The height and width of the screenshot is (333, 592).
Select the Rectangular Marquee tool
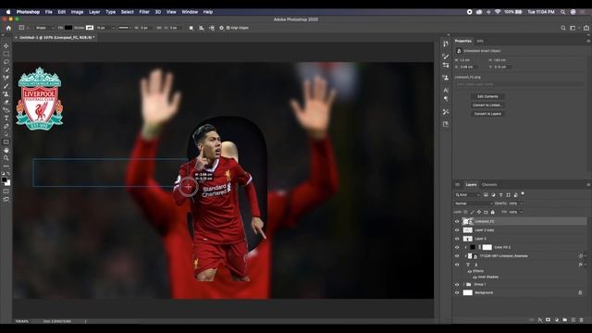click(6, 54)
